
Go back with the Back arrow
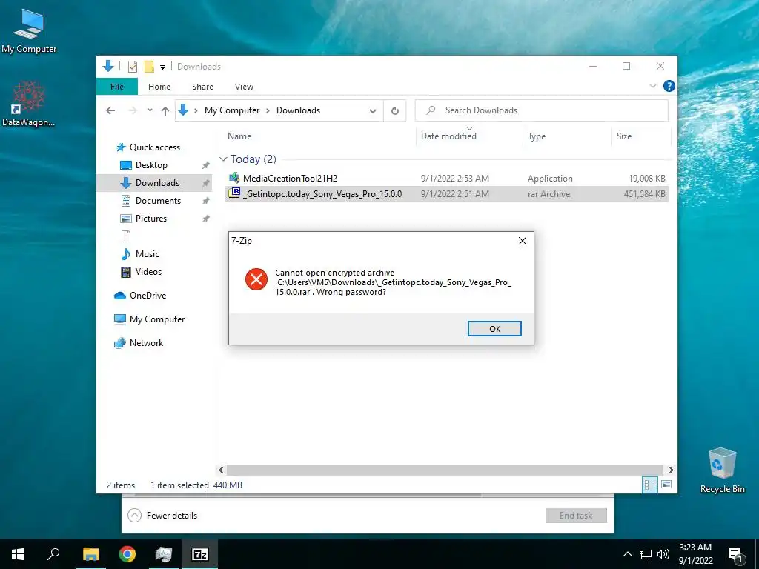(x=110, y=110)
